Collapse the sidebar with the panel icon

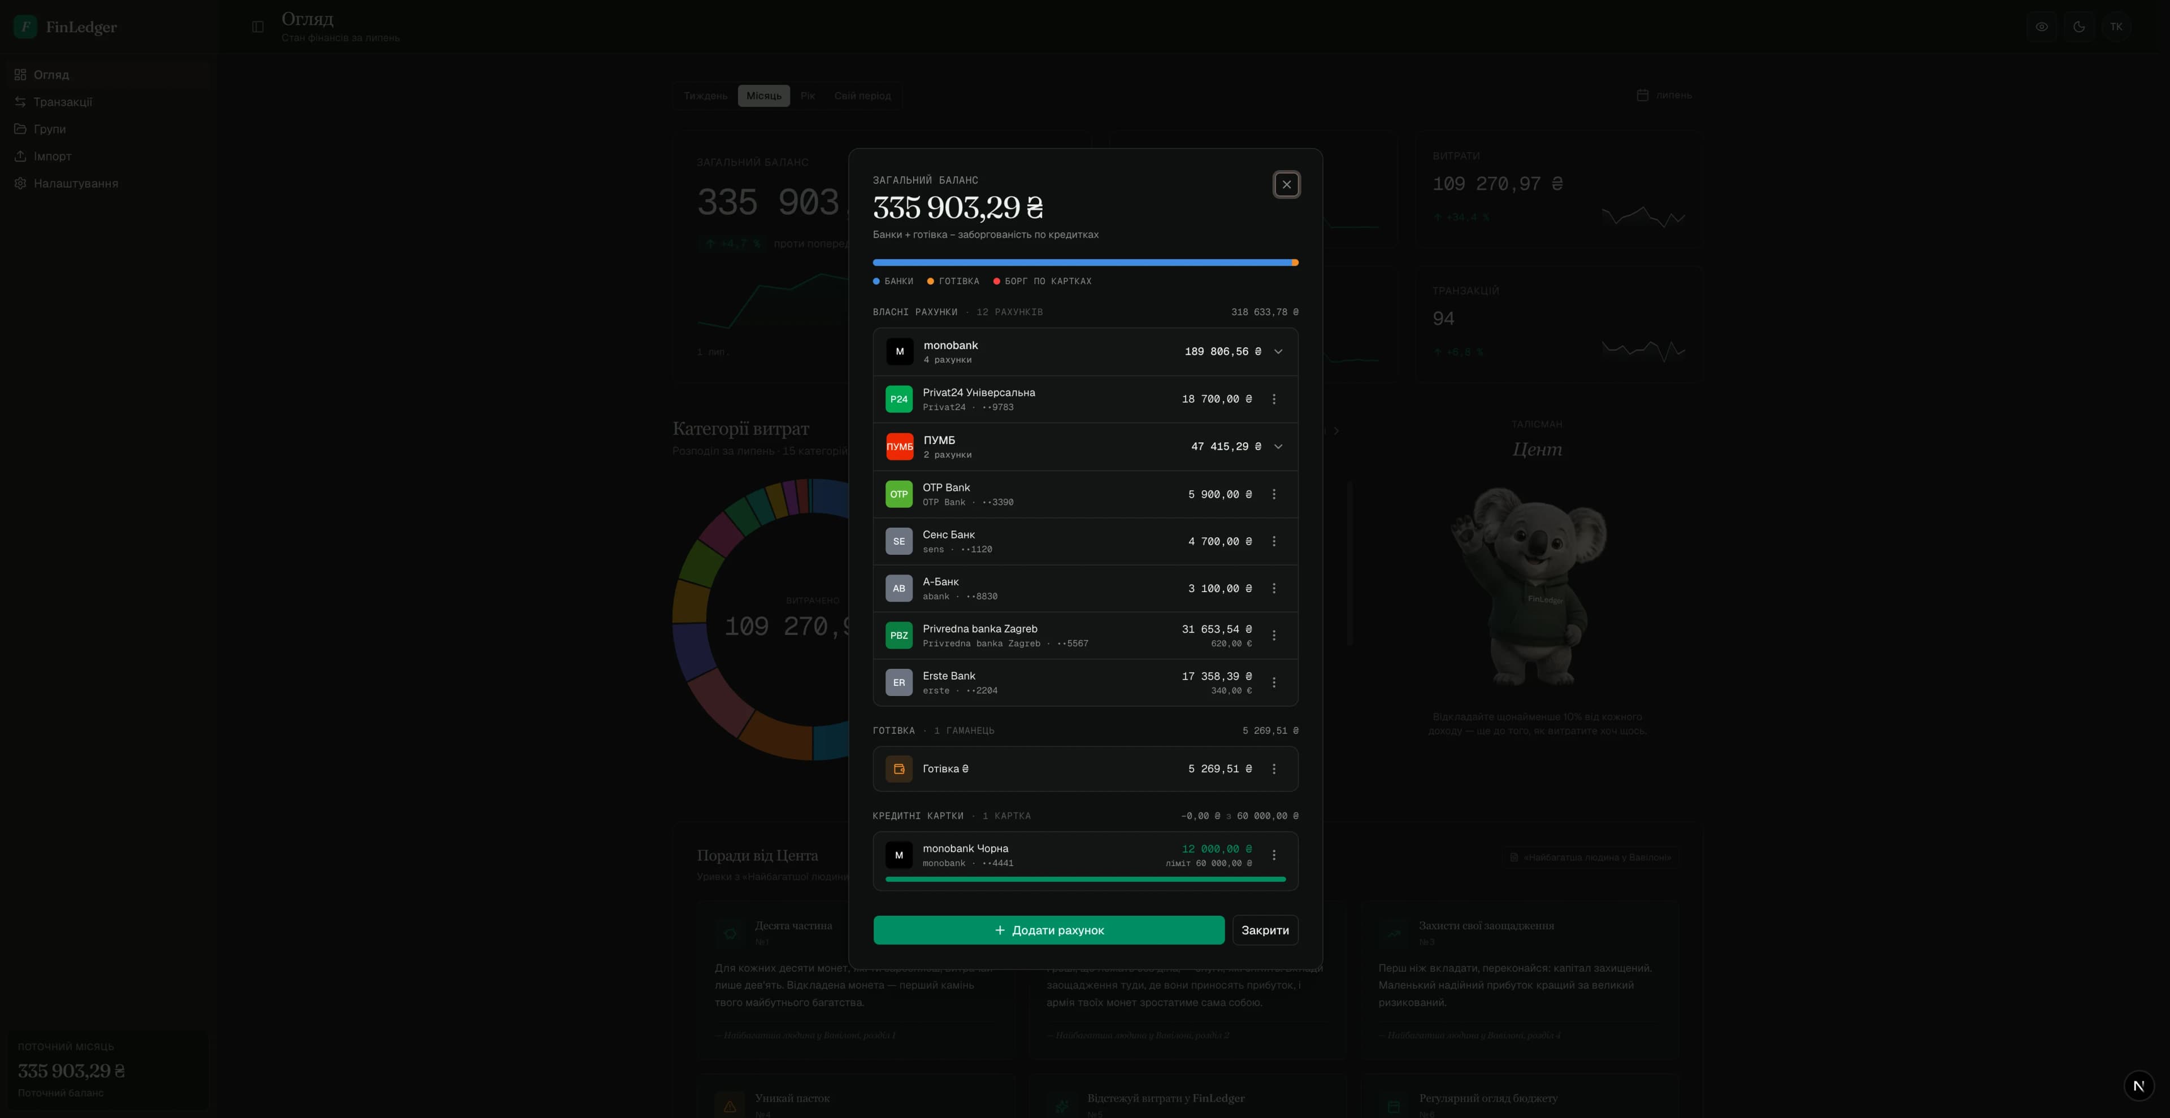[258, 27]
